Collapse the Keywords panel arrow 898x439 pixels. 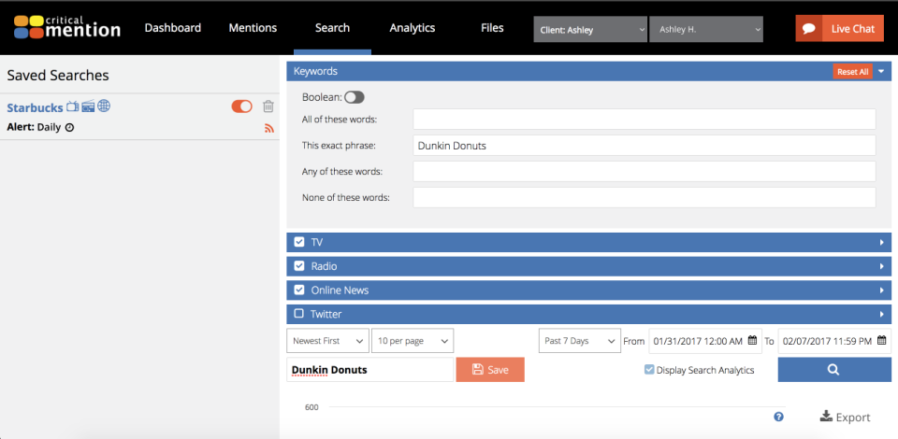click(881, 71)
